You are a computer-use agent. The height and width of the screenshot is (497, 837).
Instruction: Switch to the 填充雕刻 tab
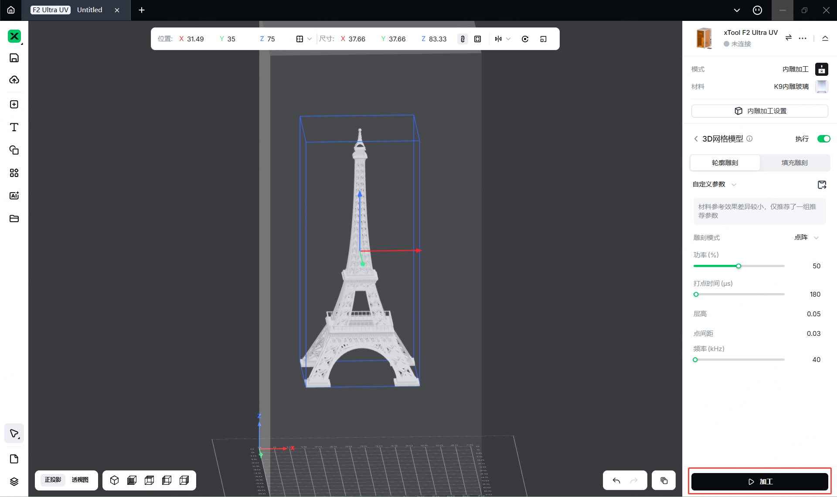coord(794,162)
